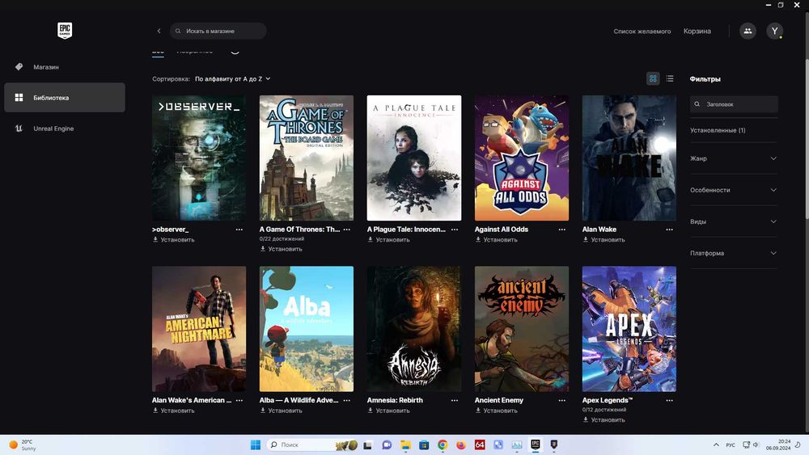
Task: Open the Библиотека section
Action: [65, 98]
